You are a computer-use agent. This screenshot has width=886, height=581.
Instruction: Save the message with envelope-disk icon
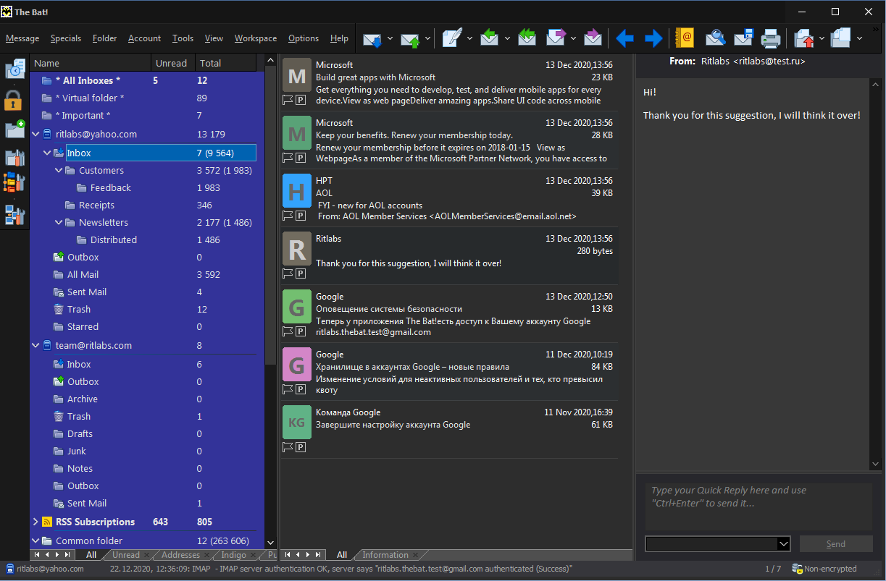[743, 38]
